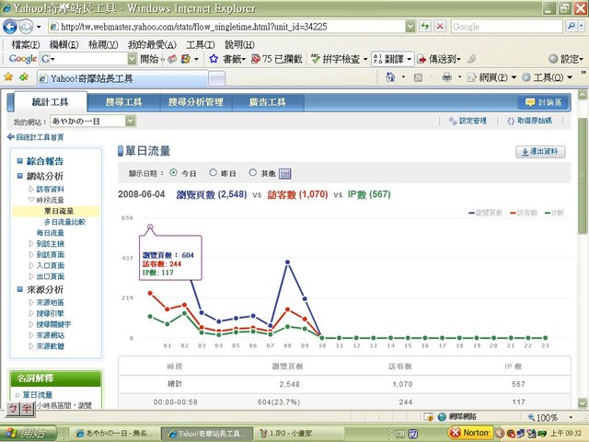Click the search magnifier icon in search box
Image resolution: width=589 pixels, height=442 pixels.
click(572, 27)
